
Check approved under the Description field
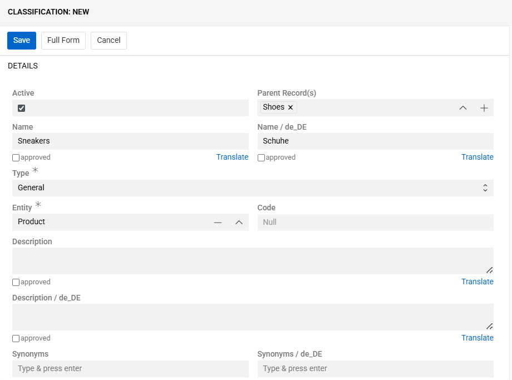15,282
